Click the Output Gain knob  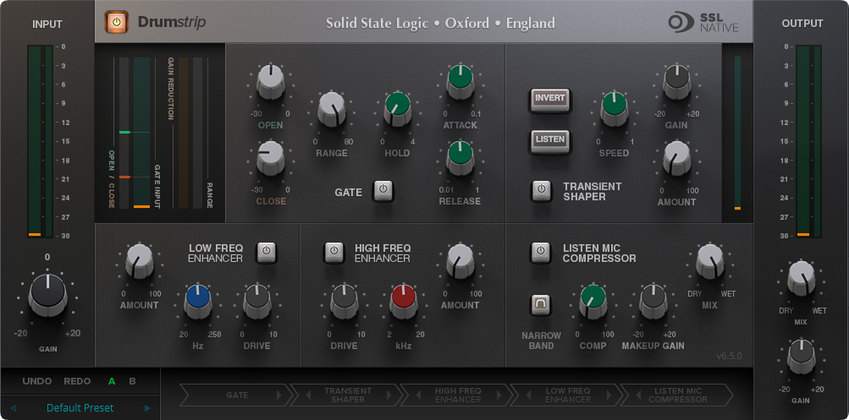[x=802, y=357]
